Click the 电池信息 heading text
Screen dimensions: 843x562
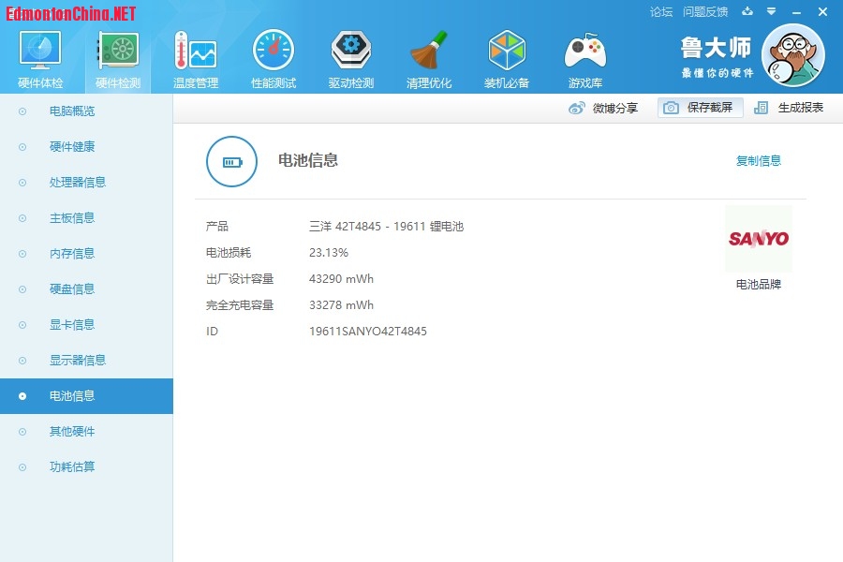coord(307,160)
